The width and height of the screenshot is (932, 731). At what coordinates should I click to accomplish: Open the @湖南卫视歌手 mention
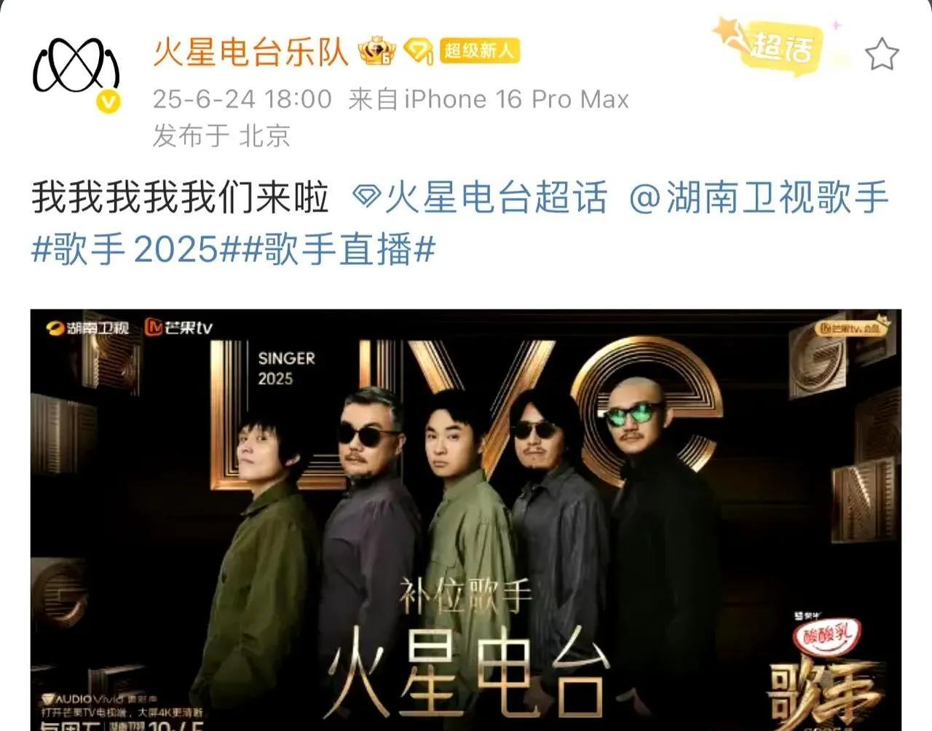[759, 197]
